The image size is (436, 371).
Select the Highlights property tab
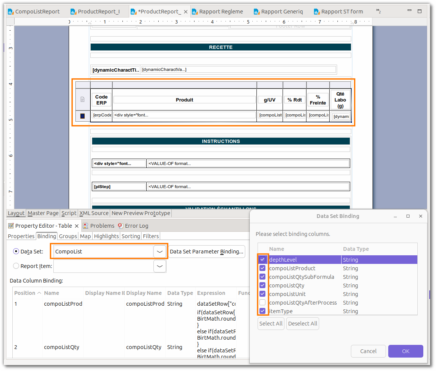click(106, 236)
